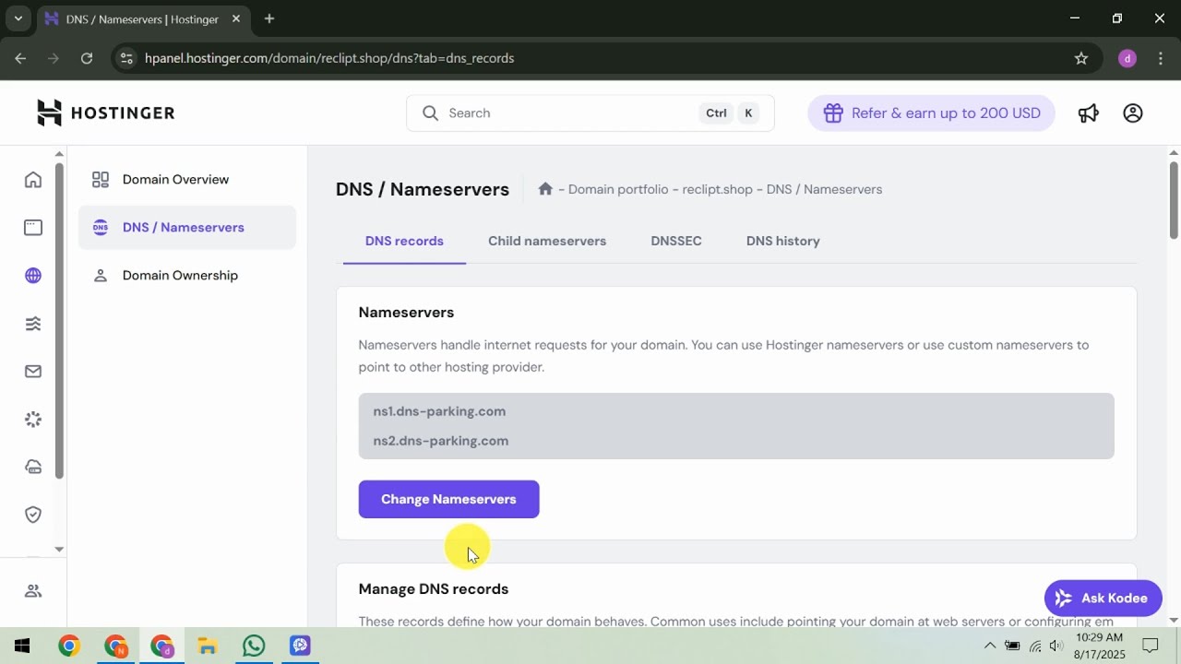Select Domain Ownership menu item
1181x664 pixels.
coord(187,275)
